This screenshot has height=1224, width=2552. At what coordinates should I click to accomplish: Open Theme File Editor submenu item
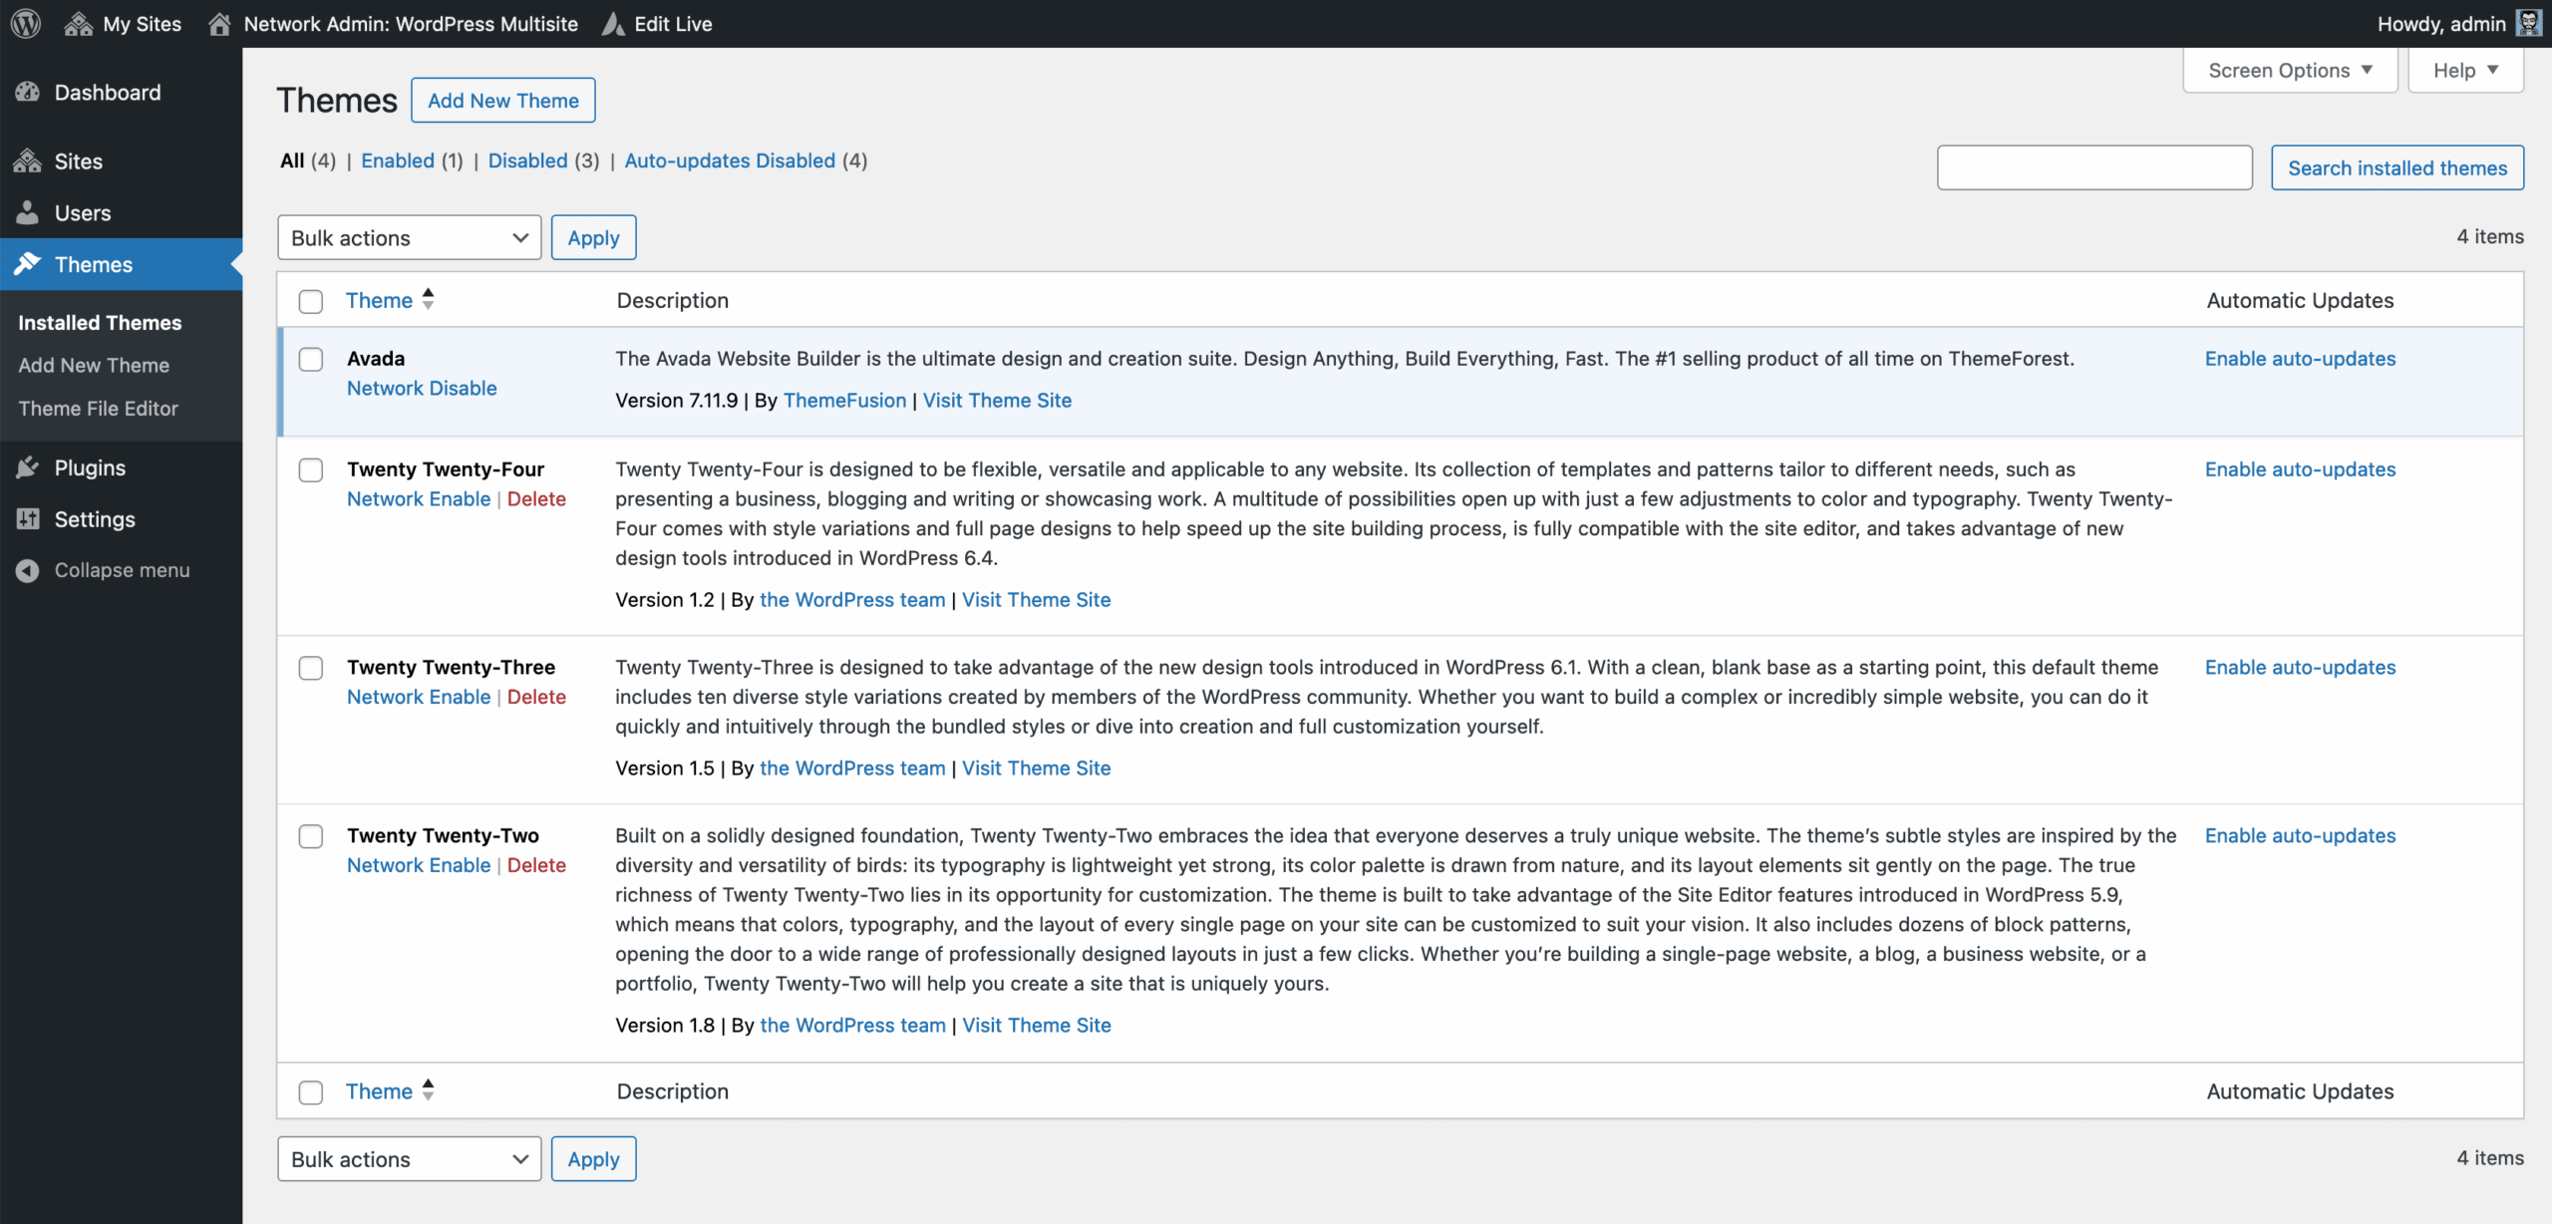[x=98, y=409]
